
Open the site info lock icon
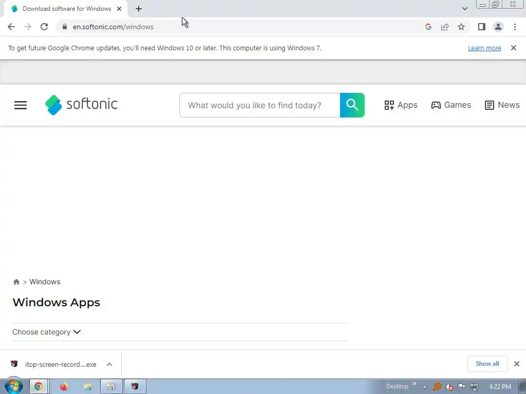[x=65, y=27]
